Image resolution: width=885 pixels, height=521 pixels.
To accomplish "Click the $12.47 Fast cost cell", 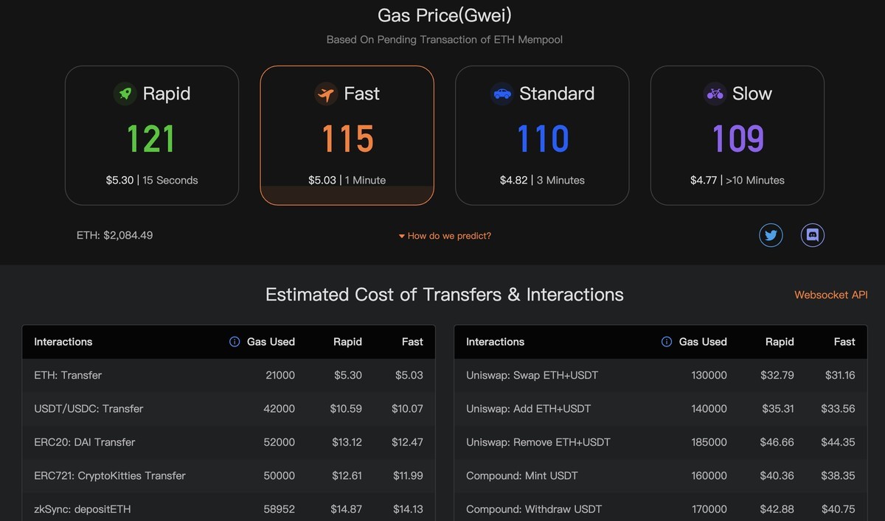I will click(x=408, y=442).
